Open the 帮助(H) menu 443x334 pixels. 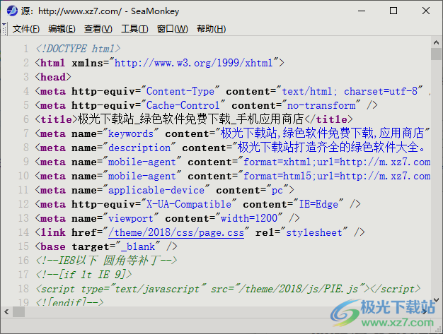[211, 29]
